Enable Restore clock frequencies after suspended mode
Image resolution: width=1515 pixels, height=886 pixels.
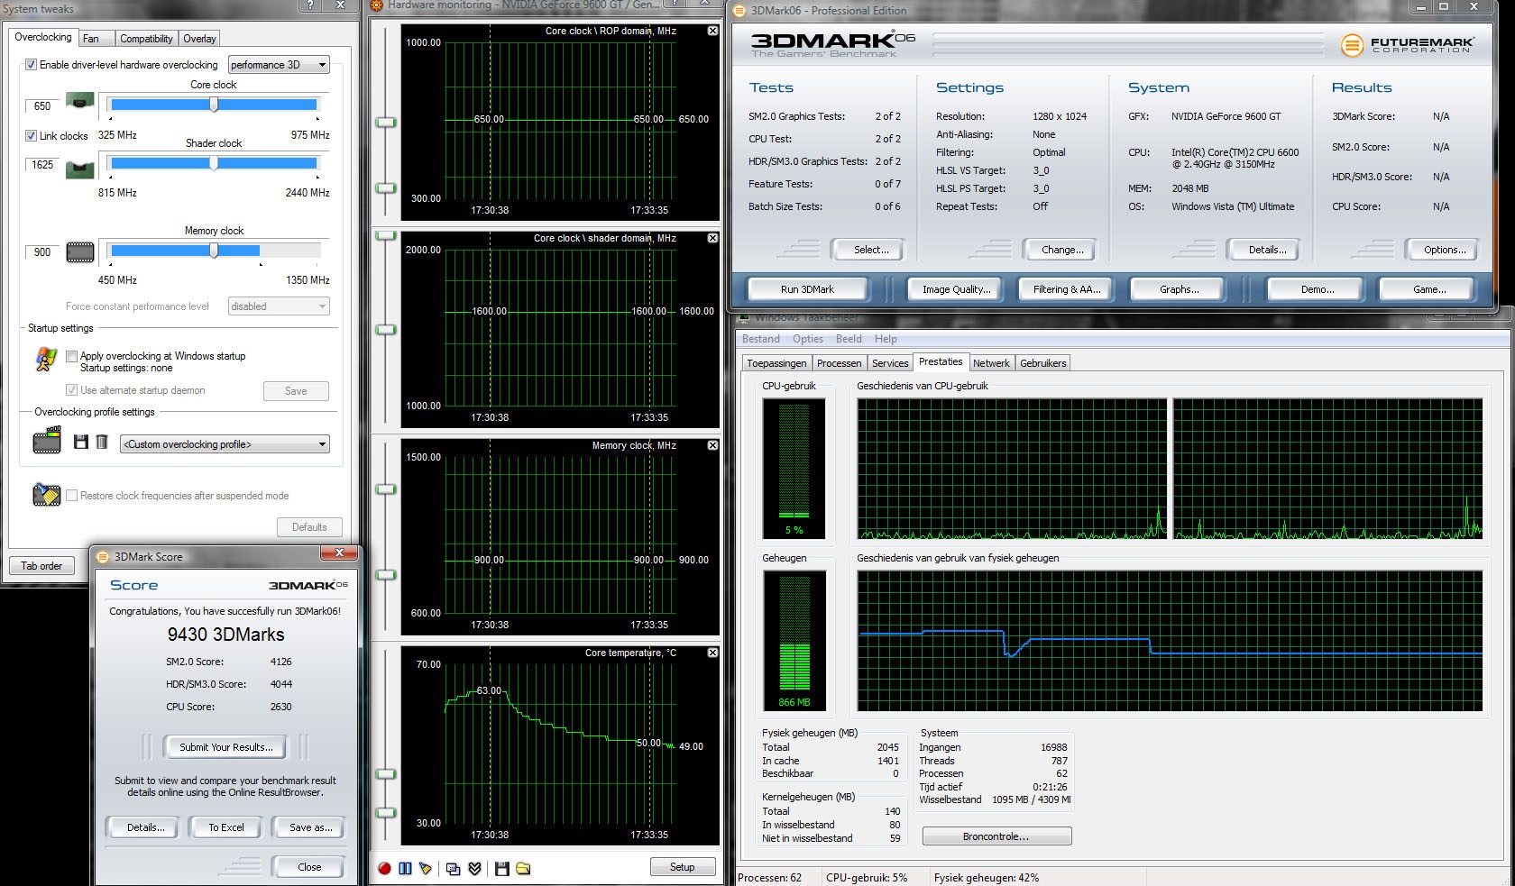(71, 496)
